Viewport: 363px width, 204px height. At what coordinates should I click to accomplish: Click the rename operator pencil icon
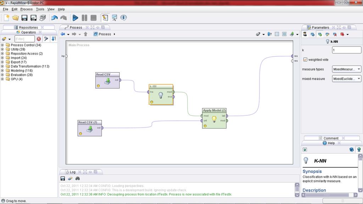coord(327,34)
